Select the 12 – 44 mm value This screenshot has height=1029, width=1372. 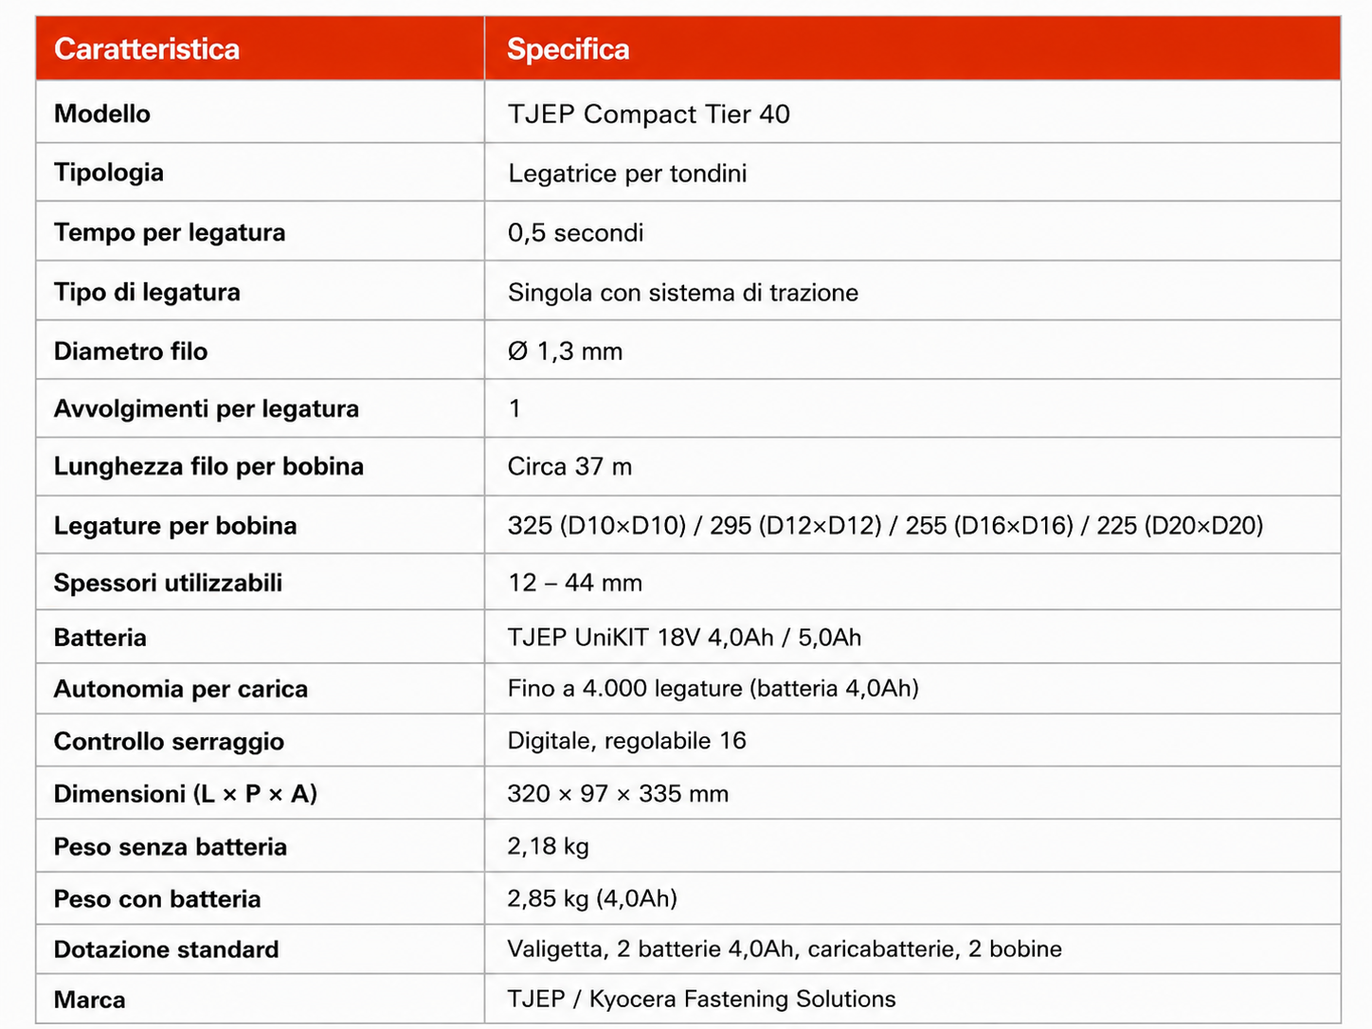575,583
